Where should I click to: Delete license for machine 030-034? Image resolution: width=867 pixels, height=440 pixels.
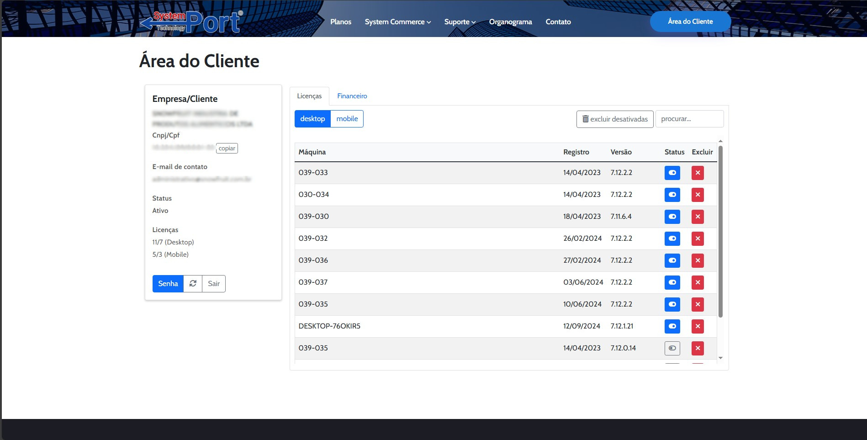point(698,195)
